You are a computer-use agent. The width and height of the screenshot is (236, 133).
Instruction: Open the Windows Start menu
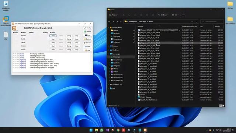pos(91,130)
